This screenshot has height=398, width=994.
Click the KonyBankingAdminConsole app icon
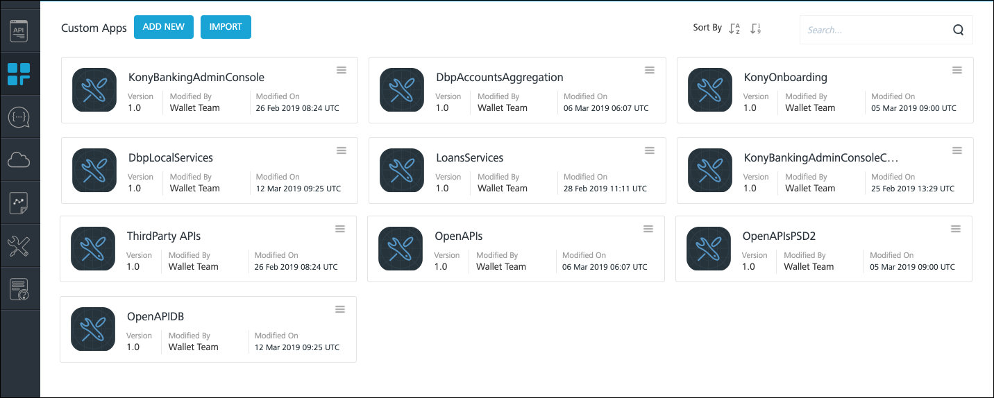pos(94,90)
